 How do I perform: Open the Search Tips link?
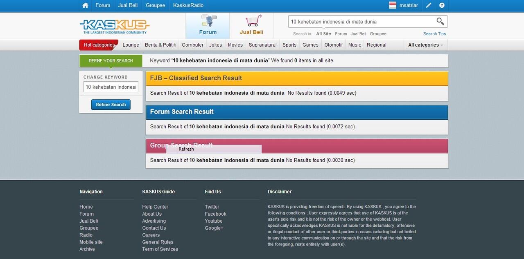click(x=435, y=34)
